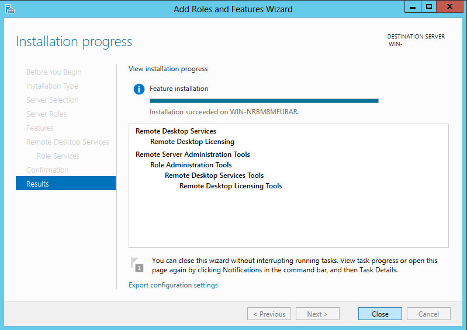This screenshot has height=330, width=467.
Task: Select the Server Selection step
Action: [52, 100]
